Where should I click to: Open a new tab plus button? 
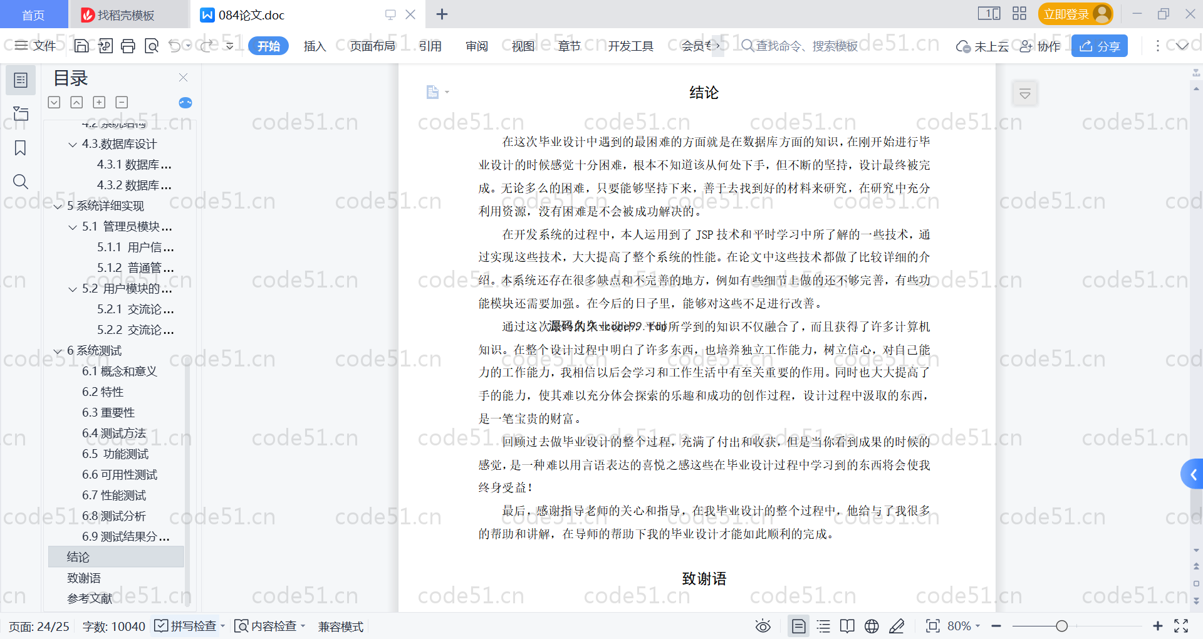point(442,14)
